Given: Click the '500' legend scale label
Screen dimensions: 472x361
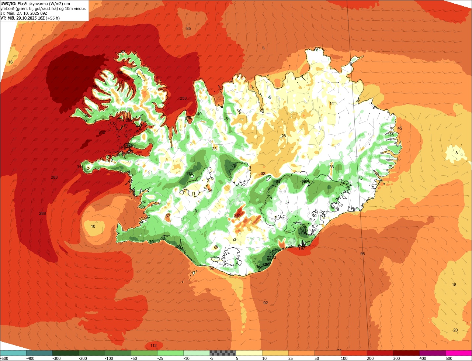Looking at the screenshot, I should [449, 358].
